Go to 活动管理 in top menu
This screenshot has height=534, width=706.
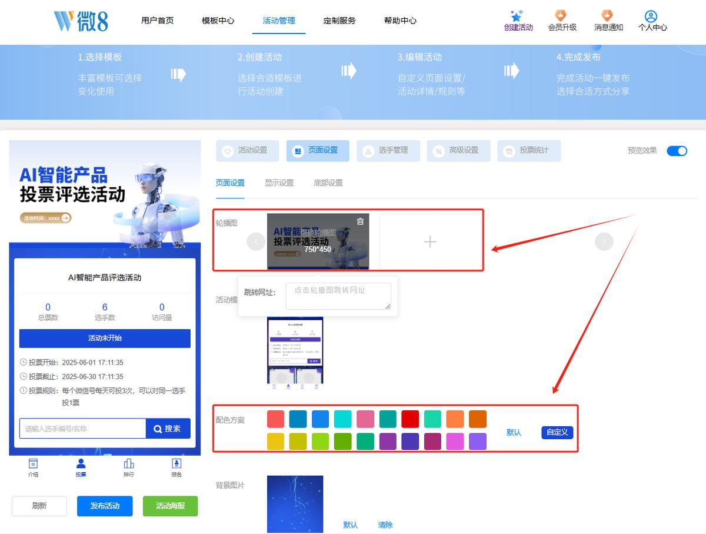point(279,21)
